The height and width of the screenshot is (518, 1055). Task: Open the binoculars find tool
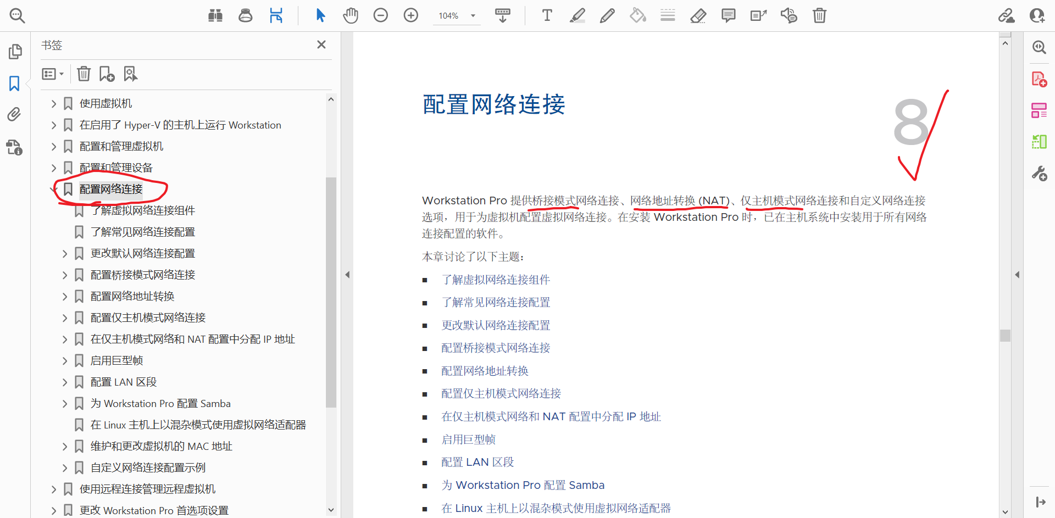[x=215, y=15]
